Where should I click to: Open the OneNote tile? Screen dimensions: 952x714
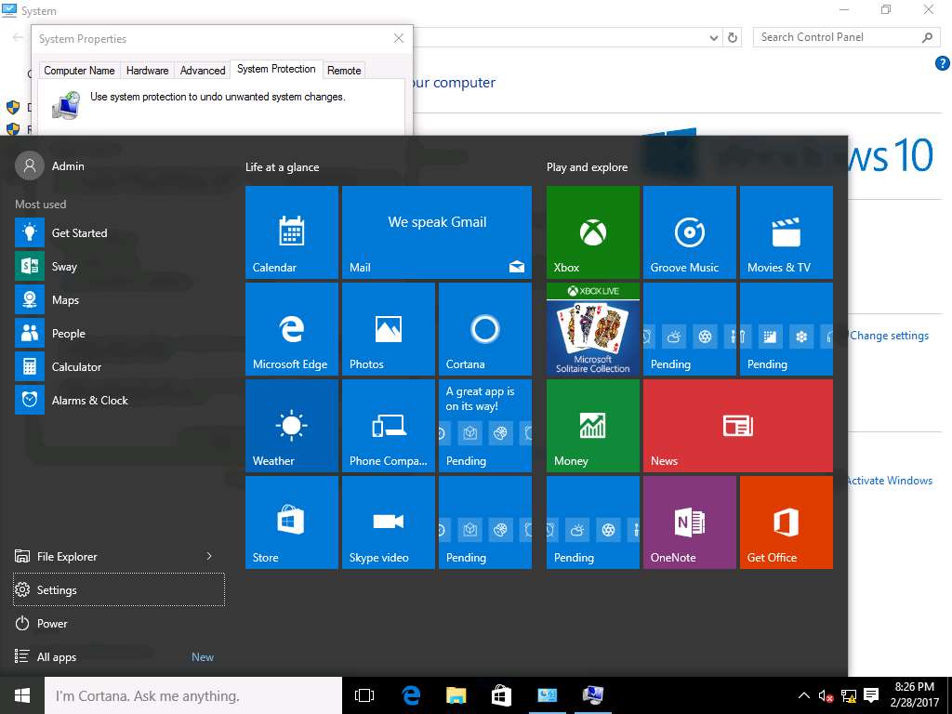[689, 522]
